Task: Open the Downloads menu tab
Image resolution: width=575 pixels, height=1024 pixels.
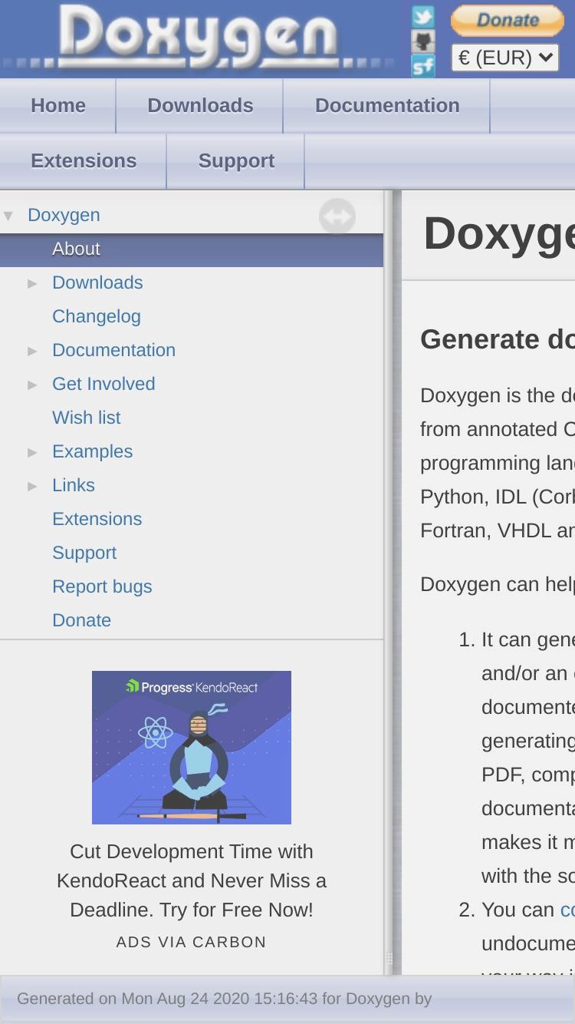Action: pos(200,106)
